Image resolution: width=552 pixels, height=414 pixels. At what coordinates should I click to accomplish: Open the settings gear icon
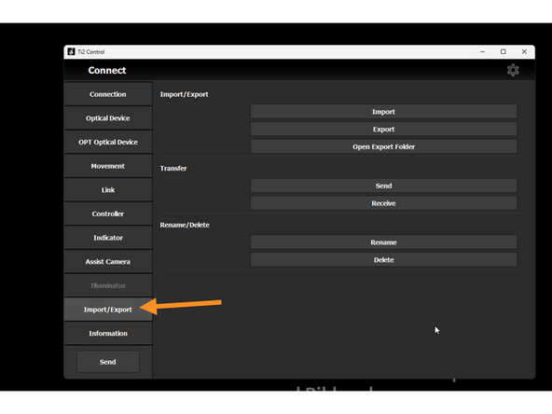[x=513, y=70]
